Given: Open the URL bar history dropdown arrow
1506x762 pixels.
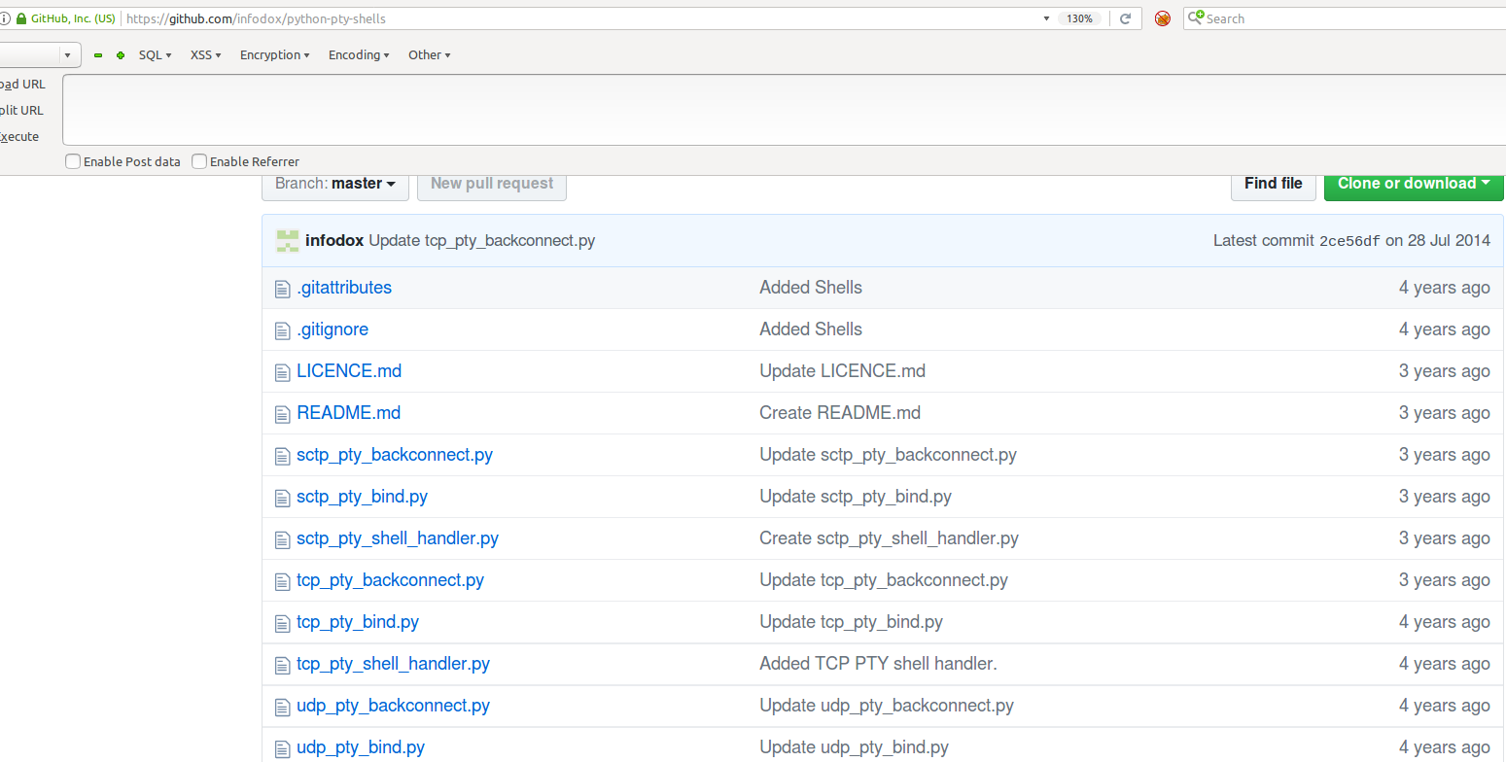Looking at the screenshot, I should (x=1046, y=18).
